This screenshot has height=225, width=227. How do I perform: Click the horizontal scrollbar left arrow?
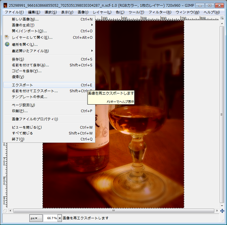[10, 211]
